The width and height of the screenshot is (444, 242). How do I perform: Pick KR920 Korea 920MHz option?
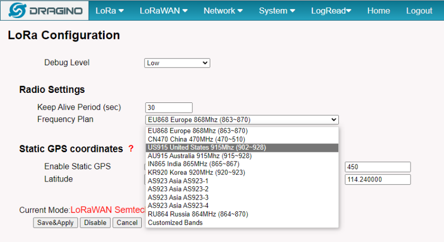tap(242, 172)
